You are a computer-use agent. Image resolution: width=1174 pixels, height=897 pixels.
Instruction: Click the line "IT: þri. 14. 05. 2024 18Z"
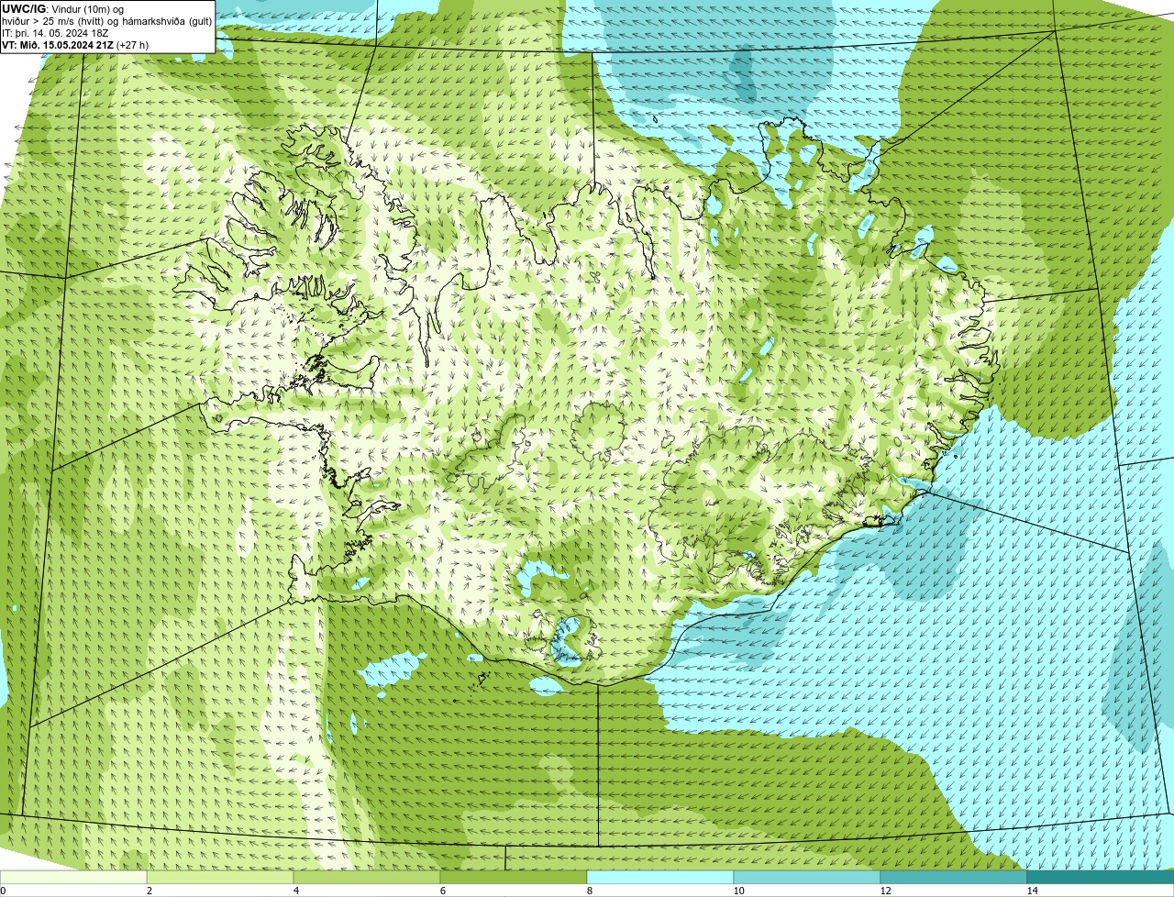55,33
